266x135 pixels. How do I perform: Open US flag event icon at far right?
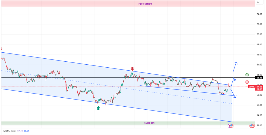pyautogui.click(x=252, y=126)
